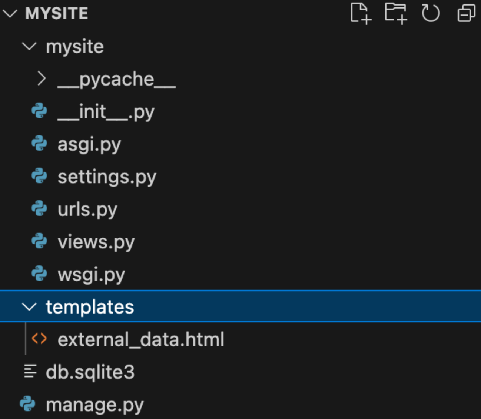This screenshot has width=481, height=419.
Task: Click the Python icon beside manage.py
Action: click(28, 404)
